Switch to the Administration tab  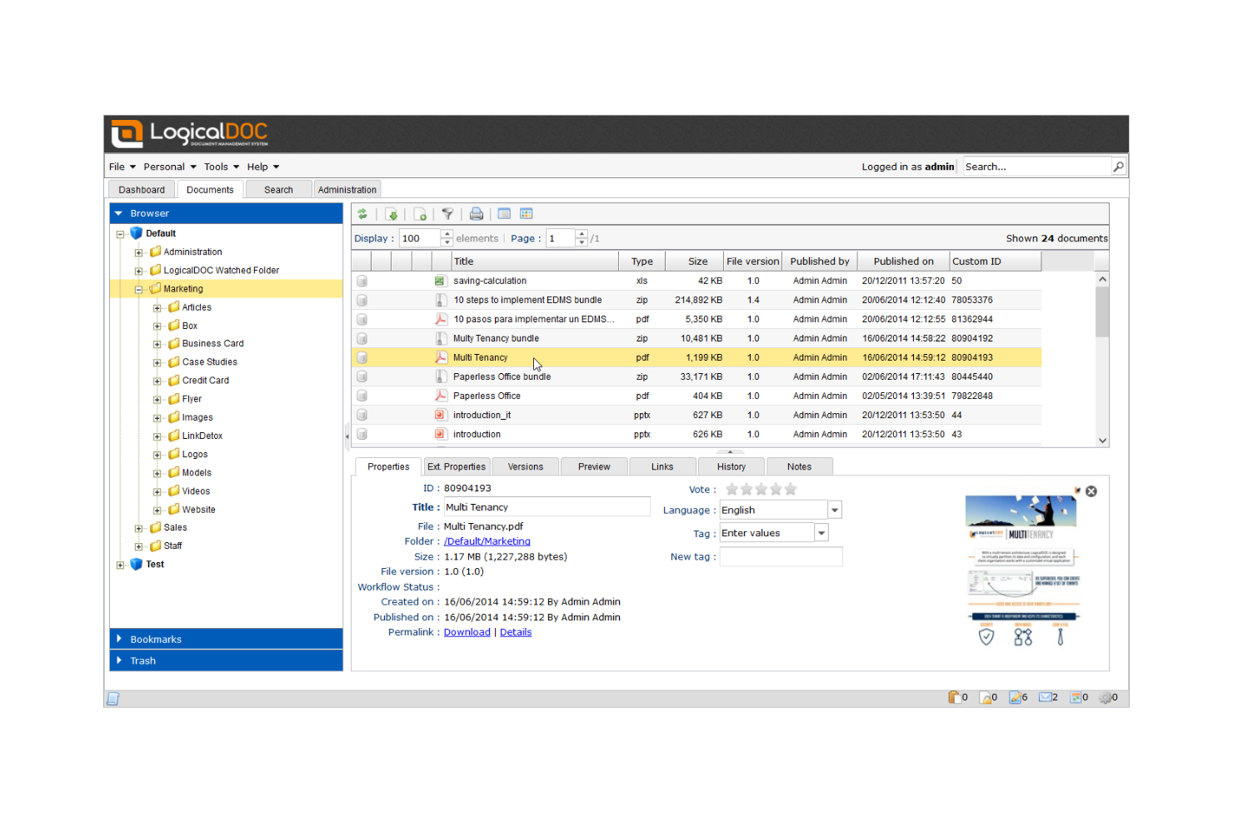click(x=347, y=190)
